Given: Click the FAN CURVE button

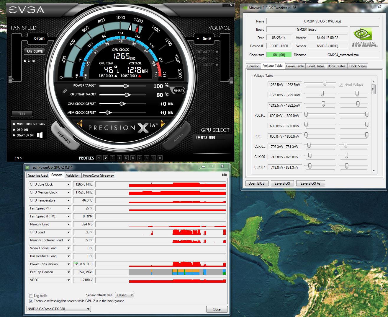Looking at the screenshot, I should click(35, 51).
